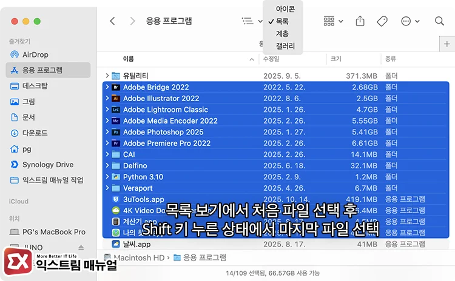Eject the JUNO volume
Screen dimensions: 455x281
(x=81, y=248)
